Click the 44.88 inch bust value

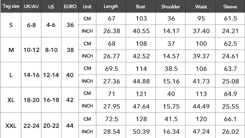pyautogui.click(x=141, y=81)
